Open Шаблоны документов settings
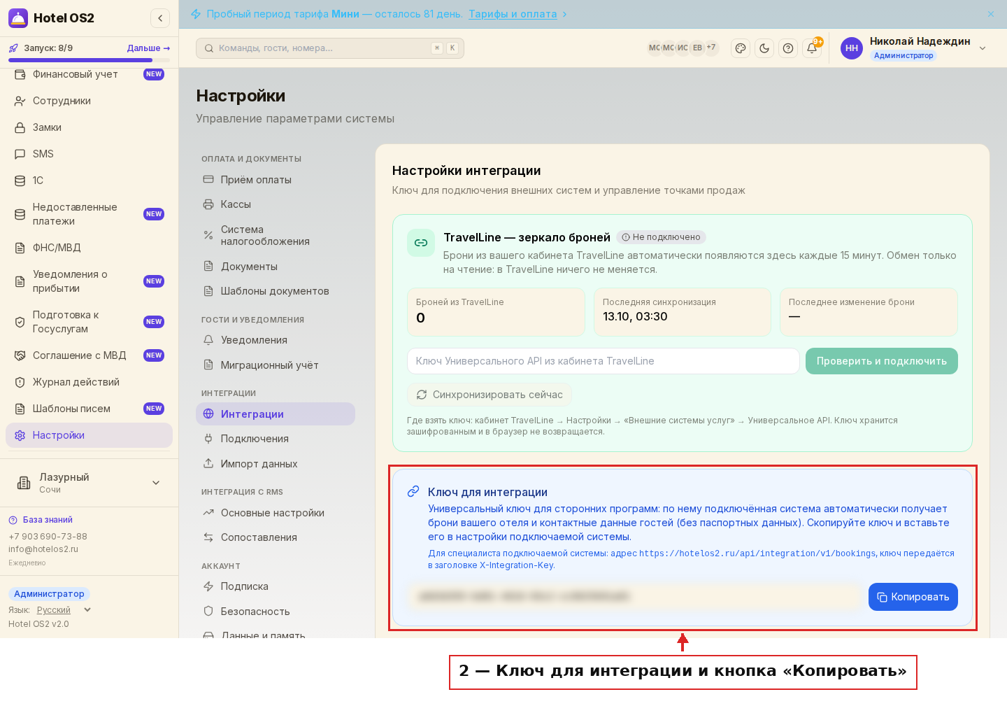Image resolution: width=1007 pixels, height=706 pixels. pyautogui.click(x=276, y=291)
